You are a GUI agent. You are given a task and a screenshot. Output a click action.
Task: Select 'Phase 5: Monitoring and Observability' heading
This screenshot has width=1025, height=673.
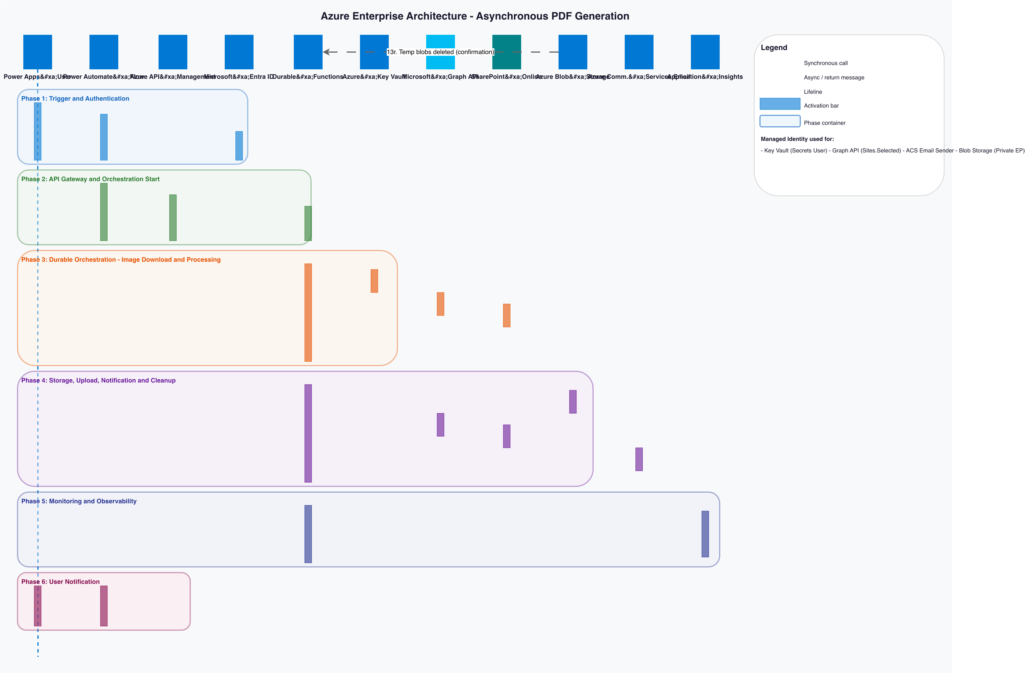79,501
